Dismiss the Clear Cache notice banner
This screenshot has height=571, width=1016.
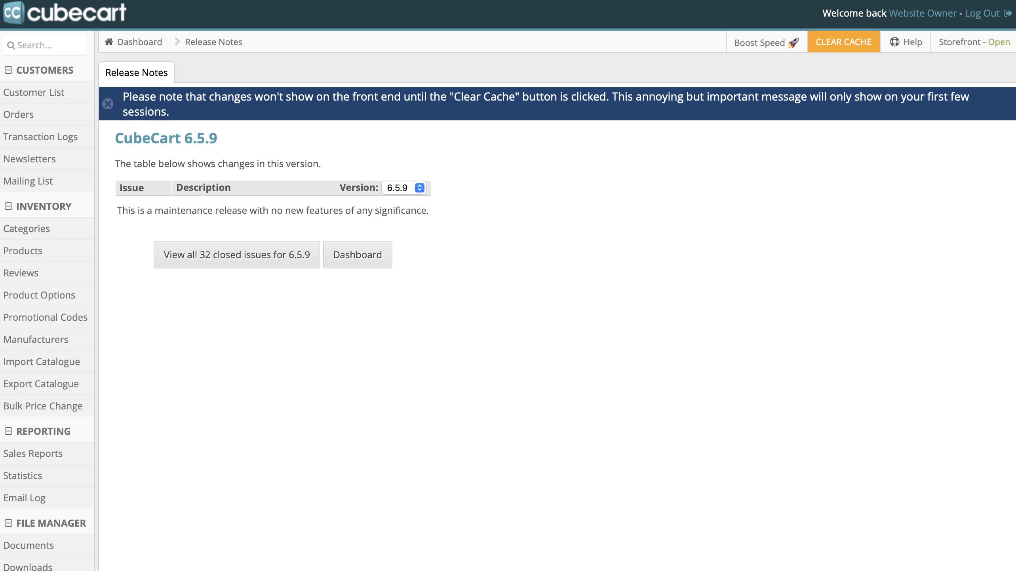pos(108,103)
